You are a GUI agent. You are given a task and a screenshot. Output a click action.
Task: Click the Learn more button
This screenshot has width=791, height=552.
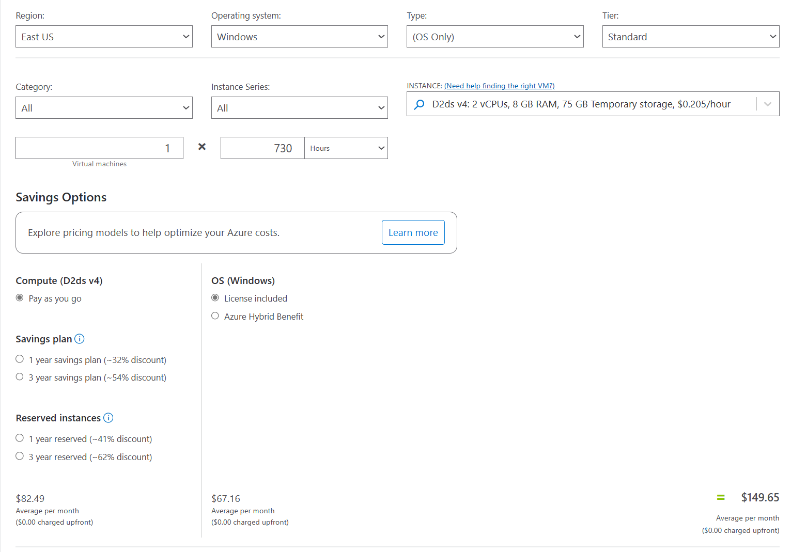coord(413,232)
